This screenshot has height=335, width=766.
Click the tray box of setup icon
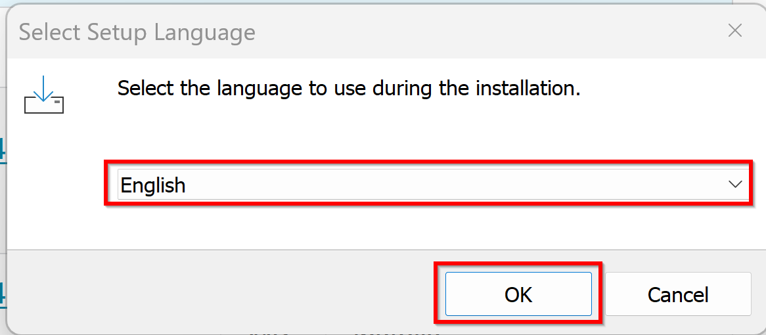click(x=44, y=104)
